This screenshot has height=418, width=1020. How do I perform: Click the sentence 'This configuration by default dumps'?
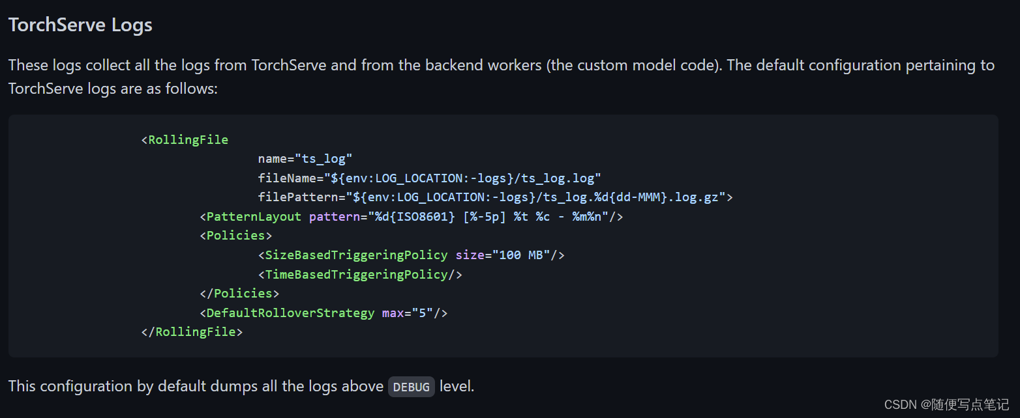point(241,386)
